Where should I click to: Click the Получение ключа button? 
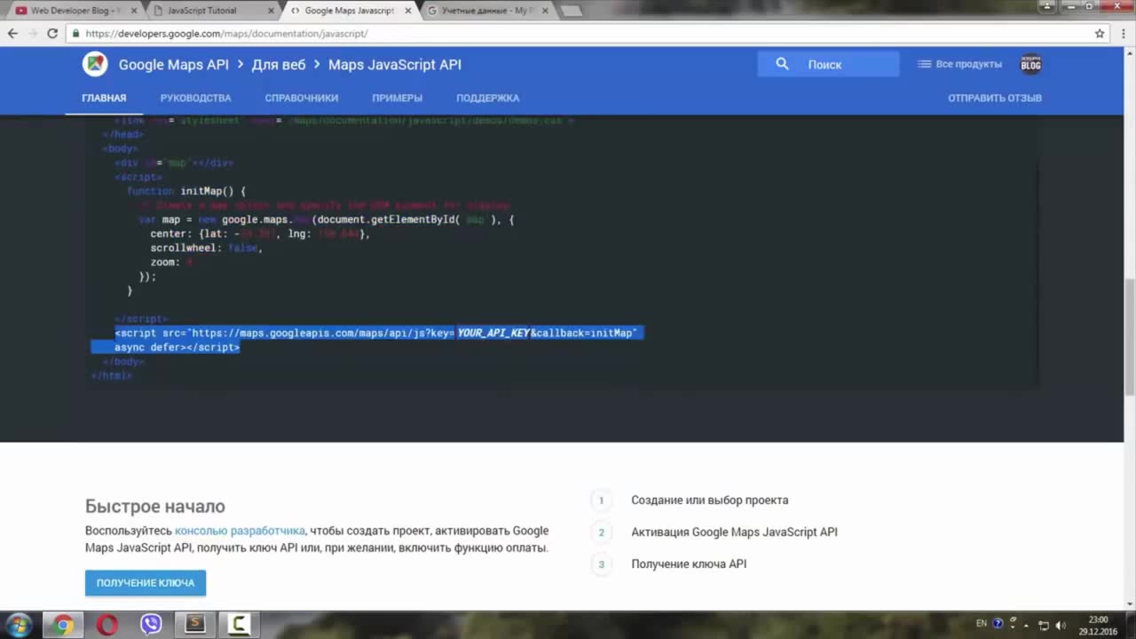(146, 583)
